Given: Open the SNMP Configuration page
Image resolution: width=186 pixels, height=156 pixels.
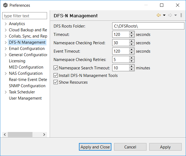Looking at the screenshot, I should (27, 86).
